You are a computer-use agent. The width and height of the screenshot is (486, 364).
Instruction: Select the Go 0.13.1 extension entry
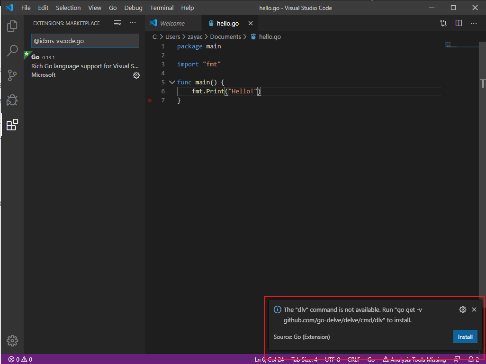(84, 66)
